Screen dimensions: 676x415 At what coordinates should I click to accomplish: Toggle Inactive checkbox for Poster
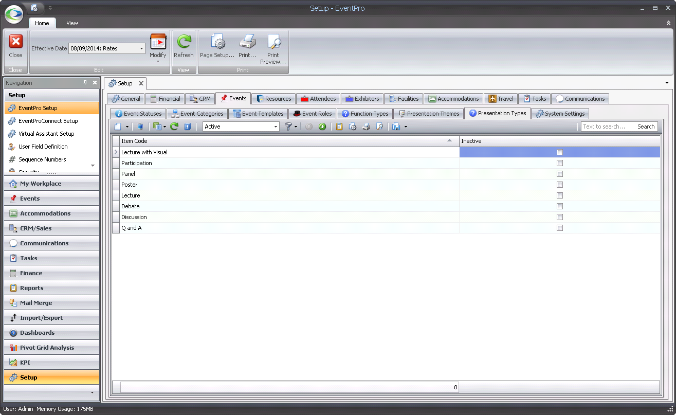[x=560, y=185]
